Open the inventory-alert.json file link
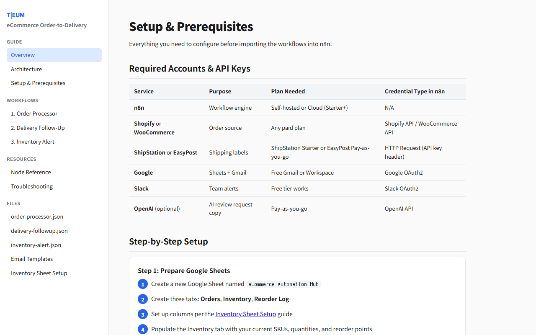536x335 pixels. tap(36, 245)
